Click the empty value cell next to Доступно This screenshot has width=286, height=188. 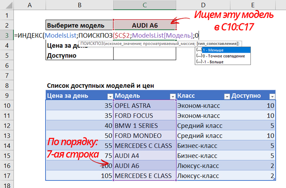point(145,55)
